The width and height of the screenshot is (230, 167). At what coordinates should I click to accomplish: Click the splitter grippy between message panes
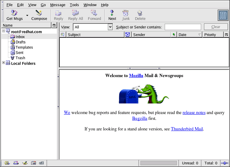[x=144, y=68]
